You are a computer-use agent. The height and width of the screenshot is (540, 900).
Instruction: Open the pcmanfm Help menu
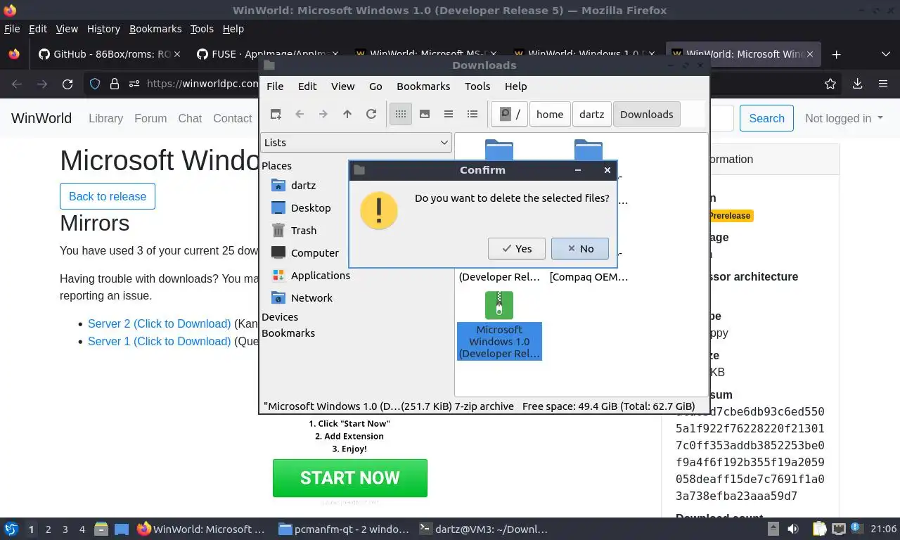pyautogui.click(x=515, y=86)
